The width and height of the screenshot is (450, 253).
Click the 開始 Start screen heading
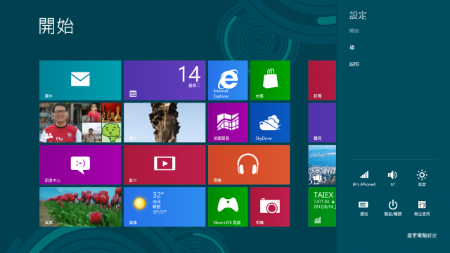[56, 26]
